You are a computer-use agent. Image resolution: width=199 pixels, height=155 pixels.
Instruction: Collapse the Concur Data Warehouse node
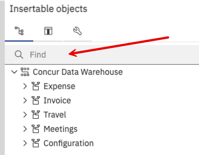(14, 72)
